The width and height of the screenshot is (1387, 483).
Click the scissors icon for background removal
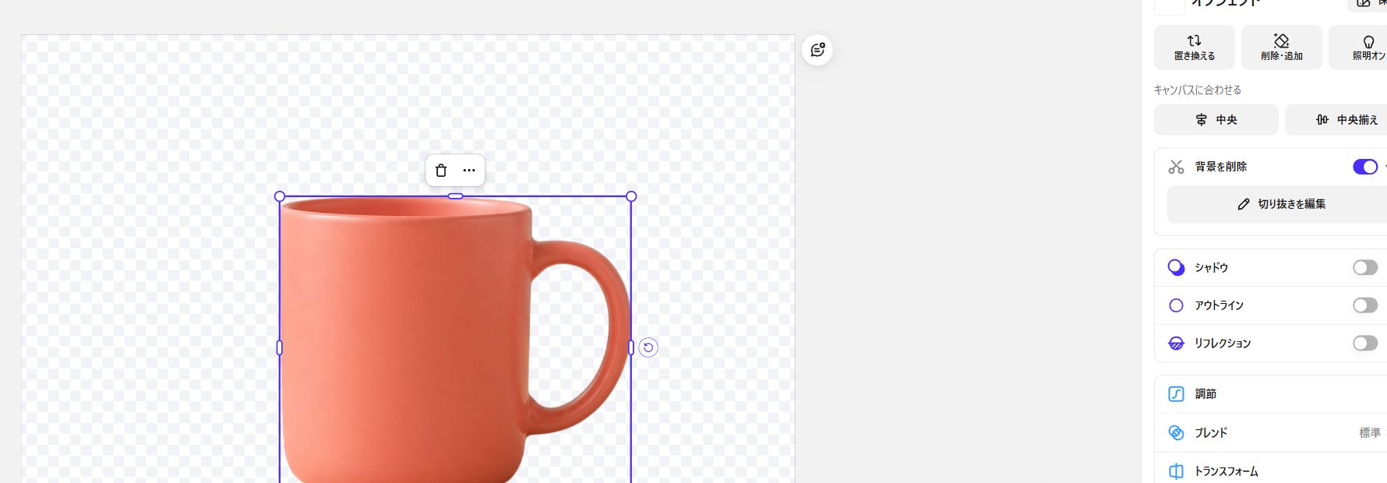click(1177, 167)
